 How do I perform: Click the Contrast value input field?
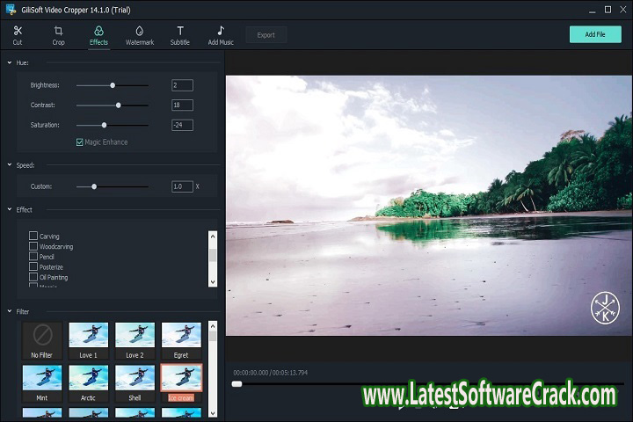coord(182,105)
